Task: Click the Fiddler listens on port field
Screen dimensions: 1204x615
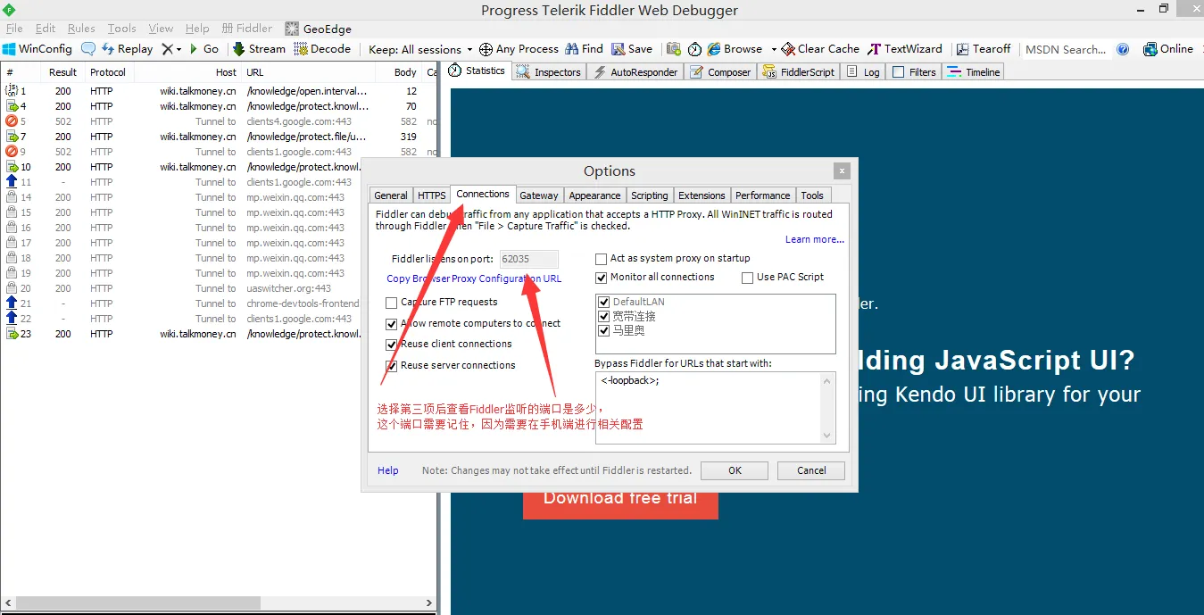Action: [x=529, y=258]
